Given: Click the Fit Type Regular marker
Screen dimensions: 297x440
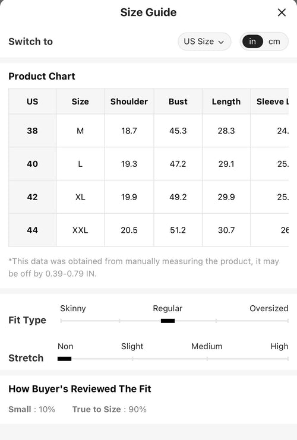Looking at the screenshot, I should pos(168,321).
